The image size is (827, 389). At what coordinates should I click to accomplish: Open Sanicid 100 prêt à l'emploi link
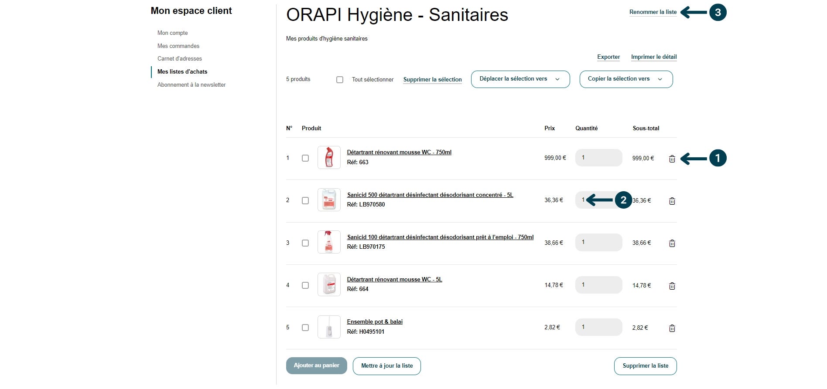pos(440,237)
